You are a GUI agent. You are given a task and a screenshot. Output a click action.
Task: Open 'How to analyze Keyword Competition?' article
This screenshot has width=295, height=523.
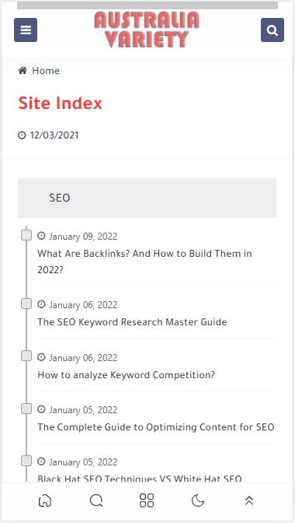pyautogui.click(x=126, y=375)
